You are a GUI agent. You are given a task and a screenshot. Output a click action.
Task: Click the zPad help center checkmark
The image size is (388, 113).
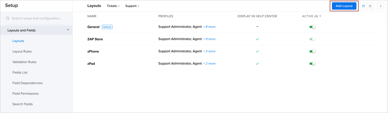(257, 64)
